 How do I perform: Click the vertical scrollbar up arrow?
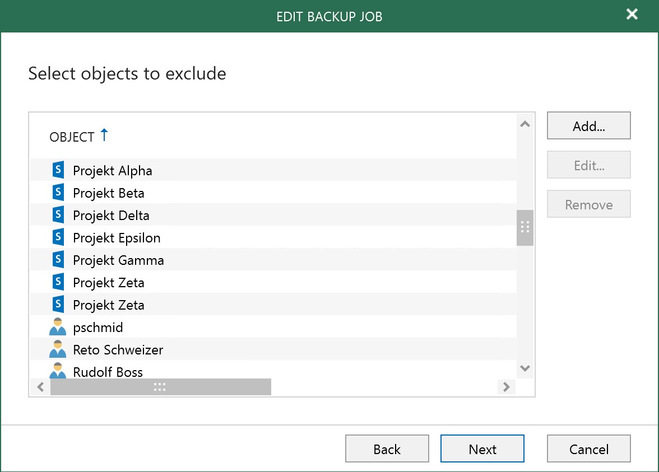525,124
